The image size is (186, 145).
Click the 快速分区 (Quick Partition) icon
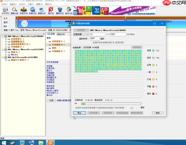coord(33,11)
